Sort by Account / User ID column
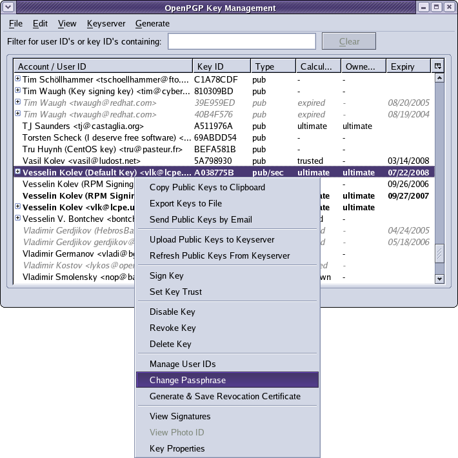Screen dimensions: 458x458 103,66
